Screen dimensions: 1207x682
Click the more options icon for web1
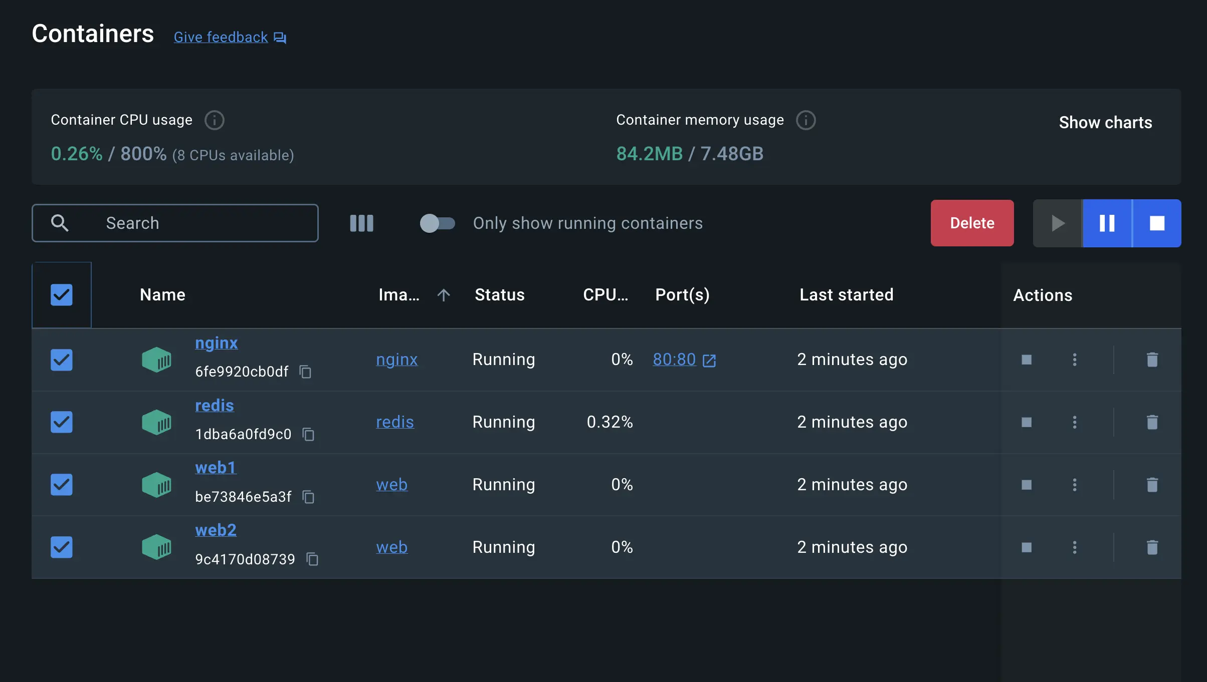tap(1074, 483)
